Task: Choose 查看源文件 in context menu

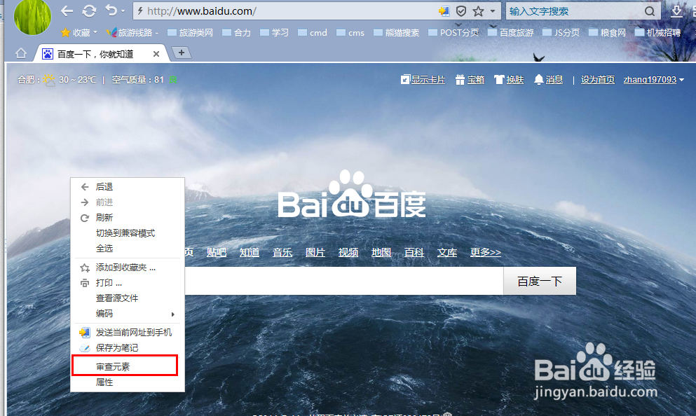Action: [x=128, y=298]
